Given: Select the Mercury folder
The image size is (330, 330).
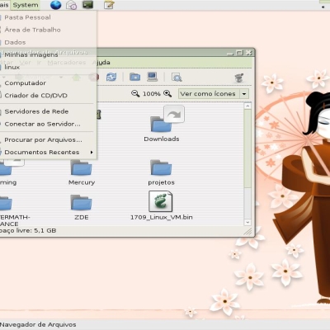Looking at the screenshot, I should click(81, 167).
